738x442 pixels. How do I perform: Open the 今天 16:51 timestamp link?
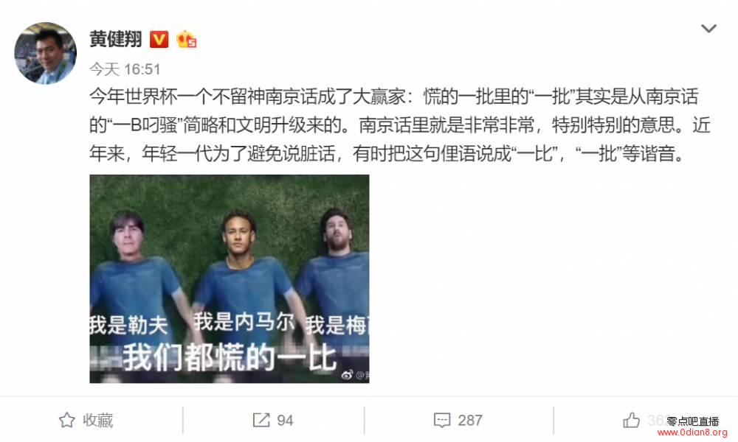click(125, 69)
